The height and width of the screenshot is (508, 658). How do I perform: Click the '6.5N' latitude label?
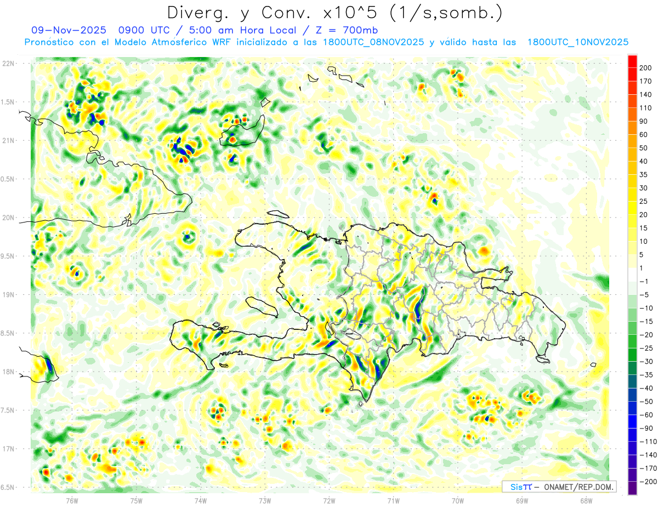(8, 487)
